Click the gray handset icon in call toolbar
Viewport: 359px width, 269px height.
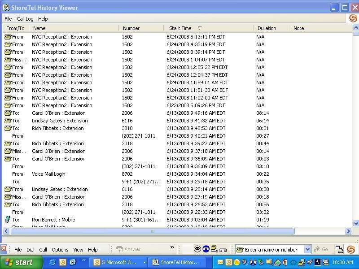coord(223,250)
